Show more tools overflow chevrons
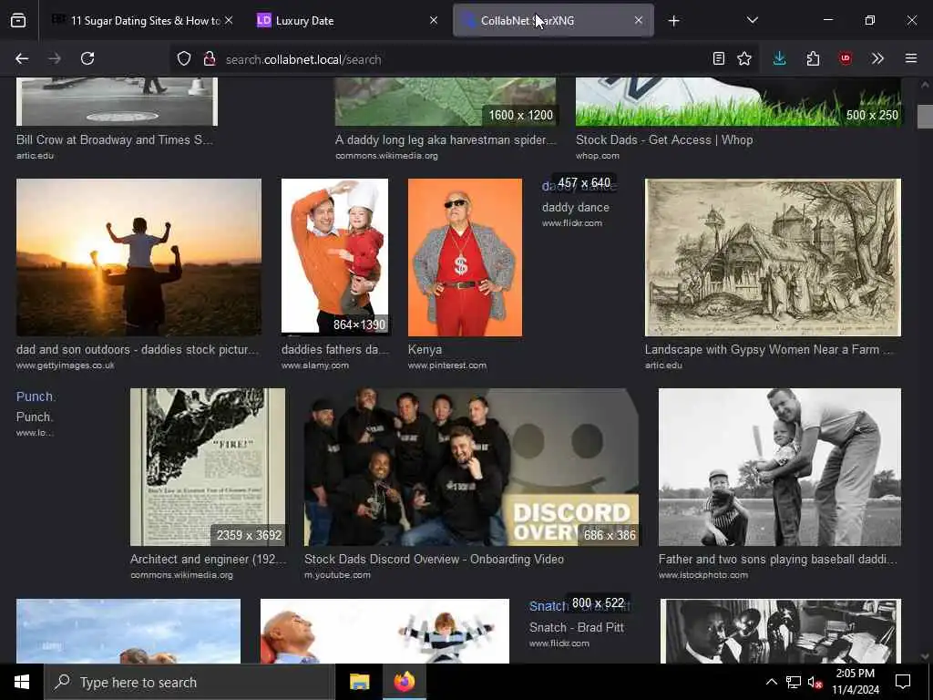The height and width of the screenshot is (700, 933). (x=877, y=58)
